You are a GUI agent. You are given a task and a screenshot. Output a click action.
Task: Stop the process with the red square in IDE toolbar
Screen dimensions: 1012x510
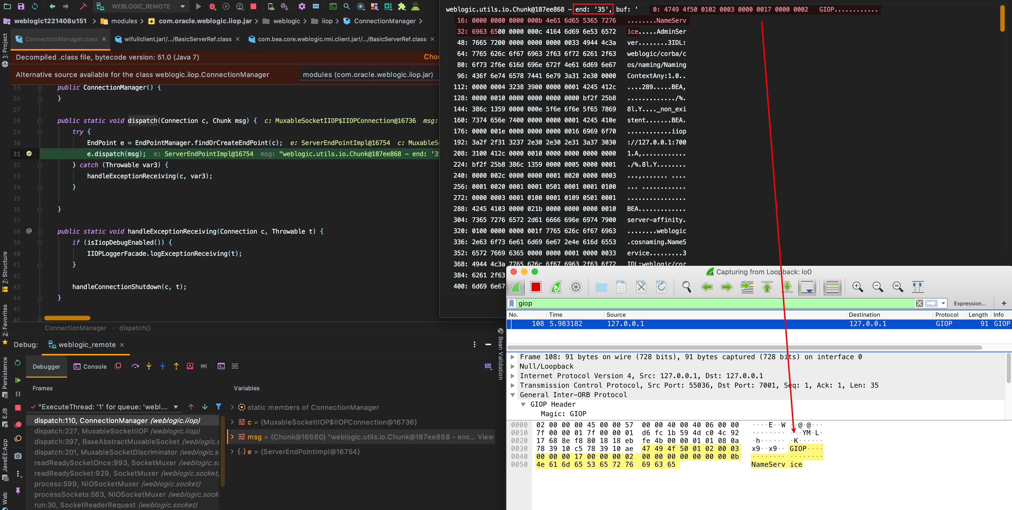pyautogui.click(x=253, y=6)
